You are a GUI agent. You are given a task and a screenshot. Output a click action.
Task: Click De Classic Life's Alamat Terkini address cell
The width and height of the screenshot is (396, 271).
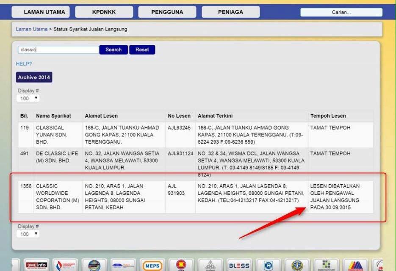251,164
